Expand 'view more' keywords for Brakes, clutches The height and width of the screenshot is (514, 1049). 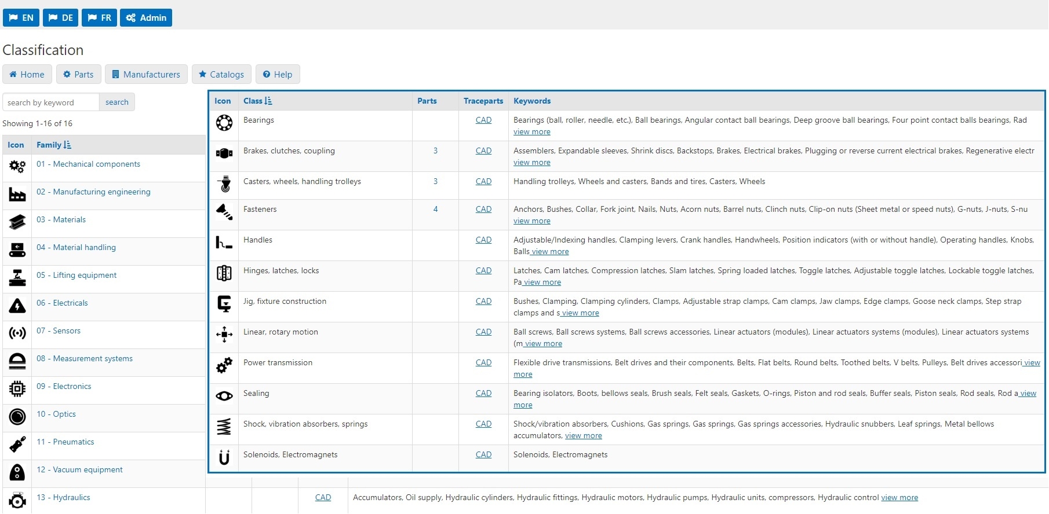tap(532, 163)
